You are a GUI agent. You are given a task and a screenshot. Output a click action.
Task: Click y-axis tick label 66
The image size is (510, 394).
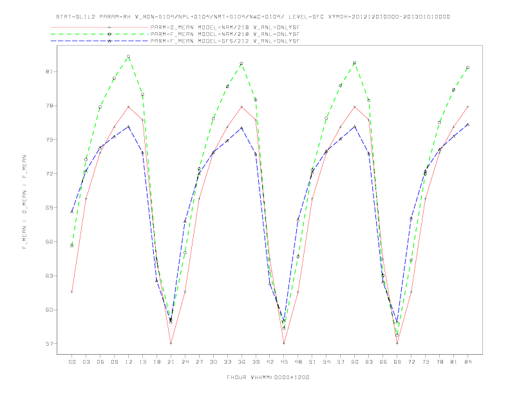tap(49, 241)
